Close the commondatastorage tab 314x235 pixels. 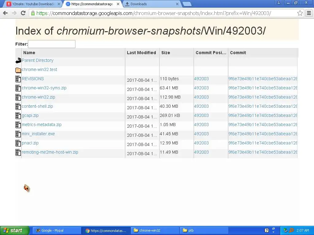point(118,4)
